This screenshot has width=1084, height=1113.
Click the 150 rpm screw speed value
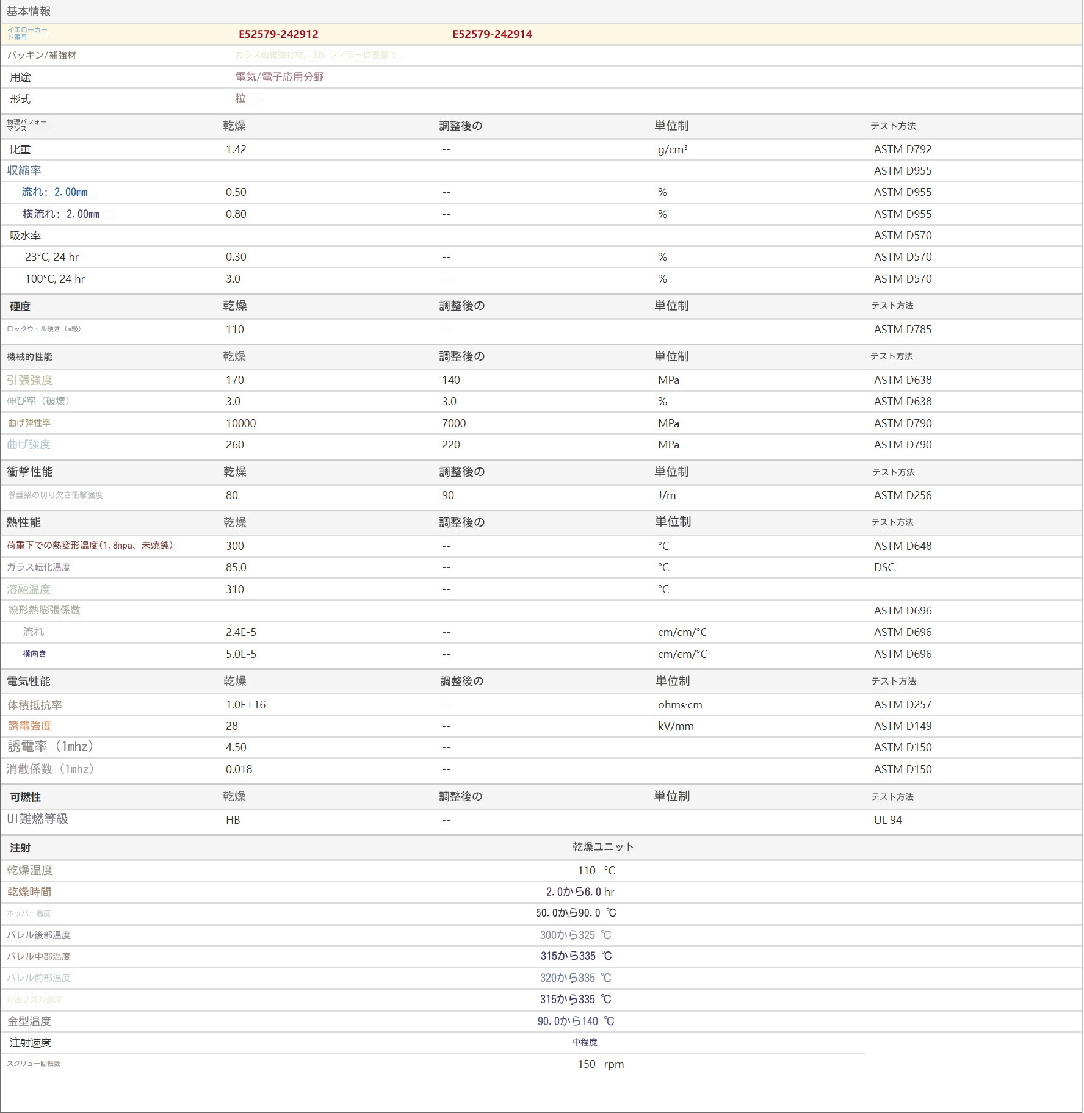601,1064
